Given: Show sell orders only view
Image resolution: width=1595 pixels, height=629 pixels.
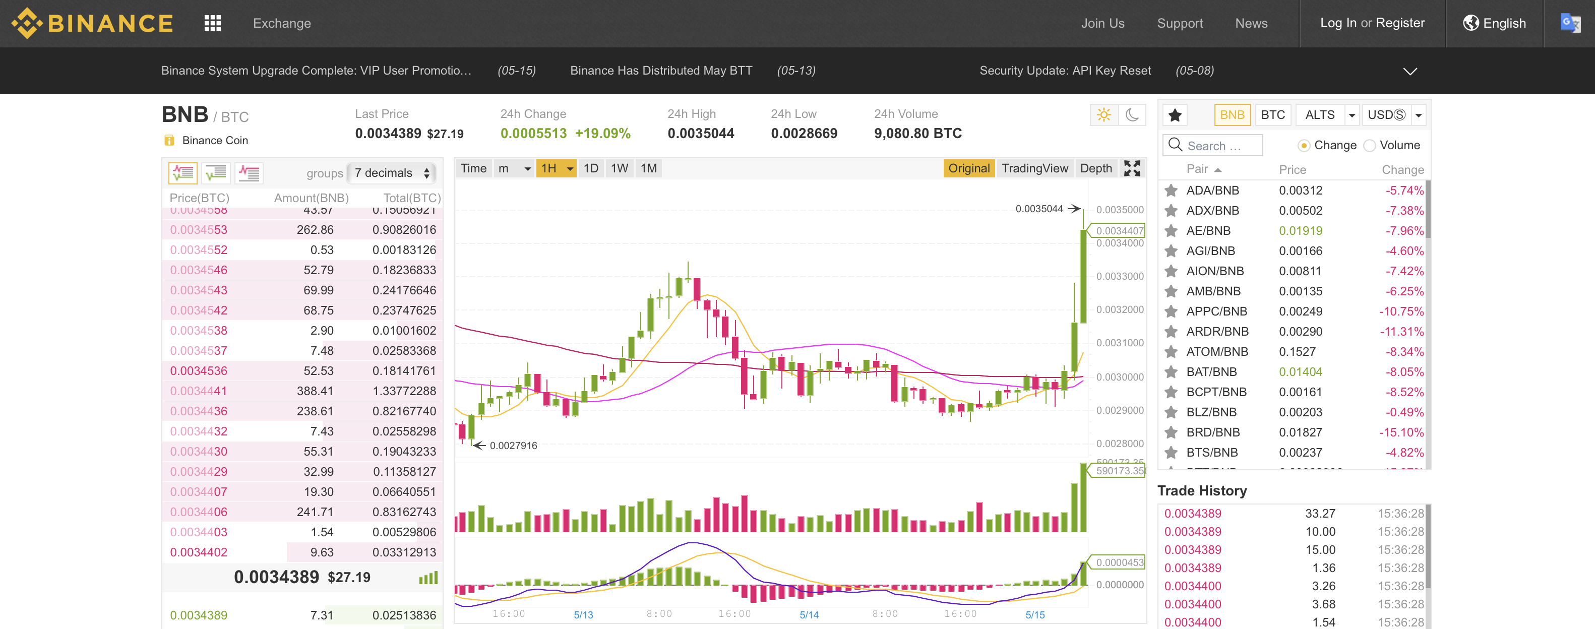Looking at the screenshot, I should 249,173.
